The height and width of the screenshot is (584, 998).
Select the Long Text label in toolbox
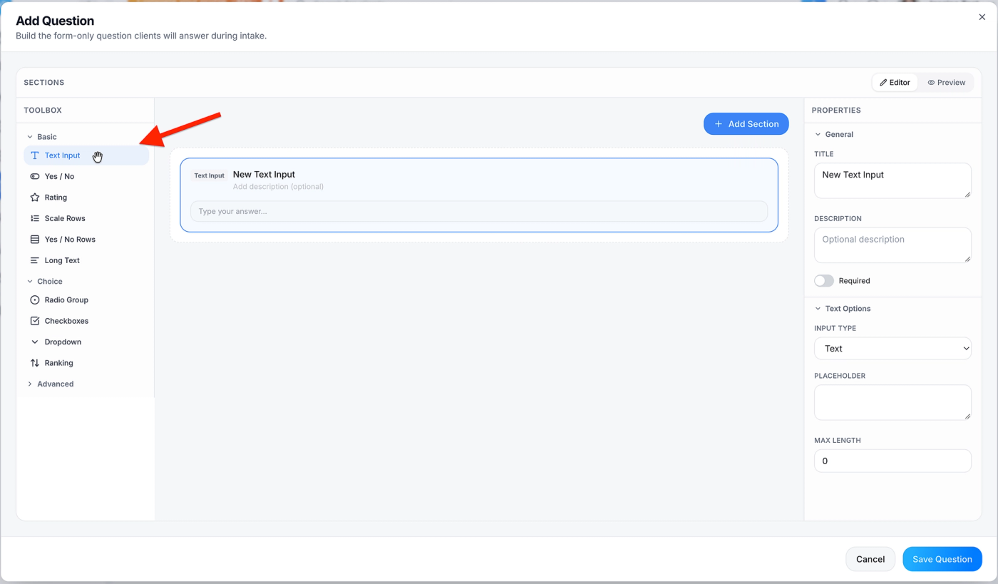pyautogui.click(x=62, y=260)
